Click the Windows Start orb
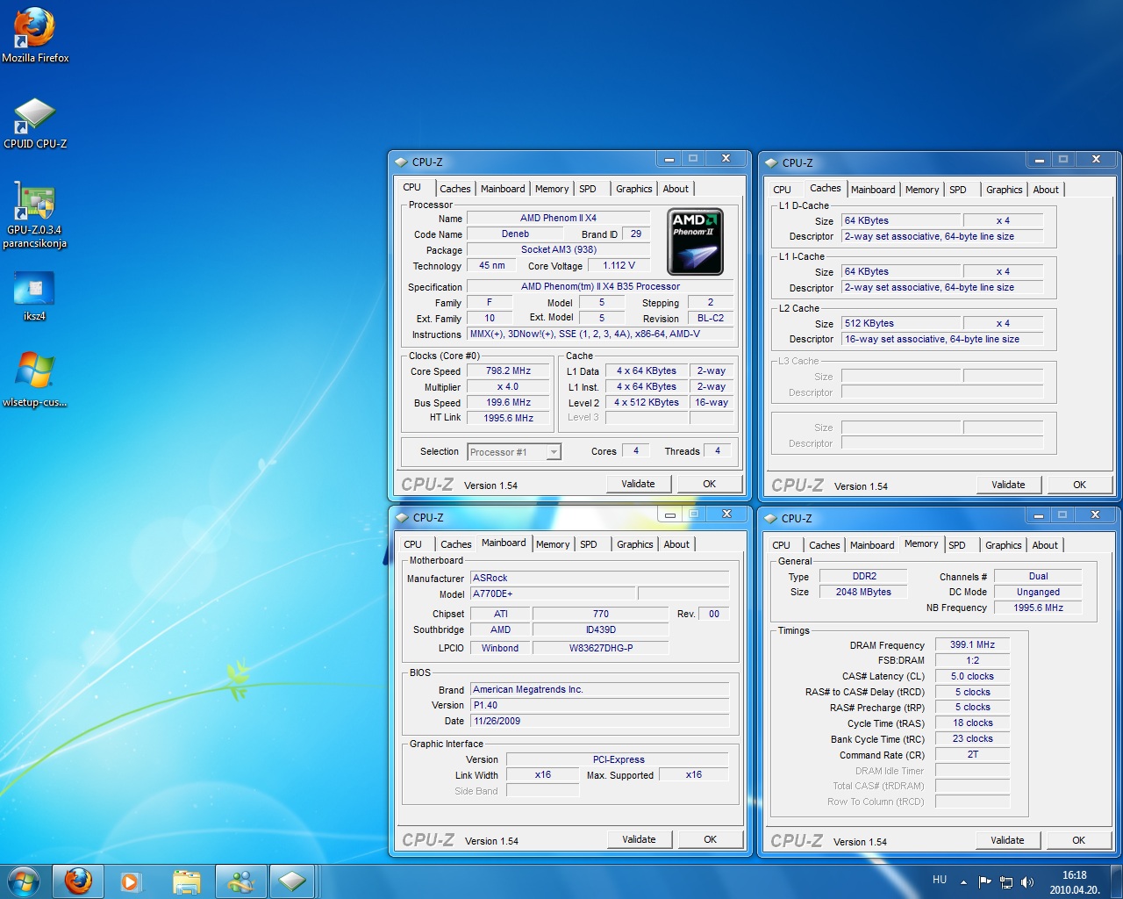 click(24, 881)
